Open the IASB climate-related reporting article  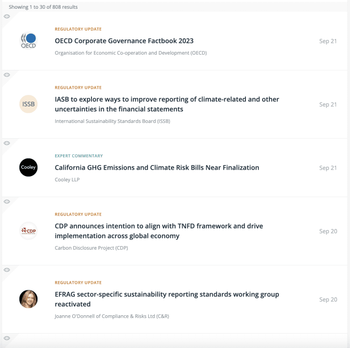pyautogui.click(x=166, y=104)
